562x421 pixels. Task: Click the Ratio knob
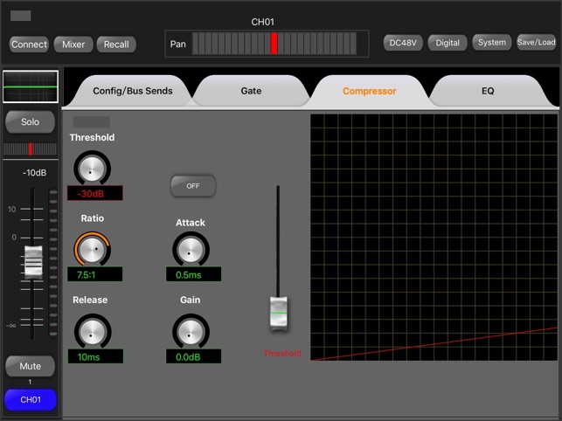point(92,249)
